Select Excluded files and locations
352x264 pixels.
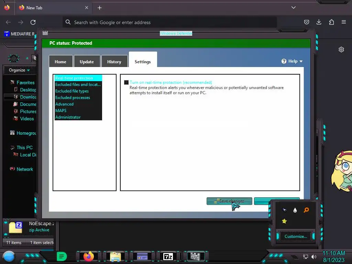78,85
